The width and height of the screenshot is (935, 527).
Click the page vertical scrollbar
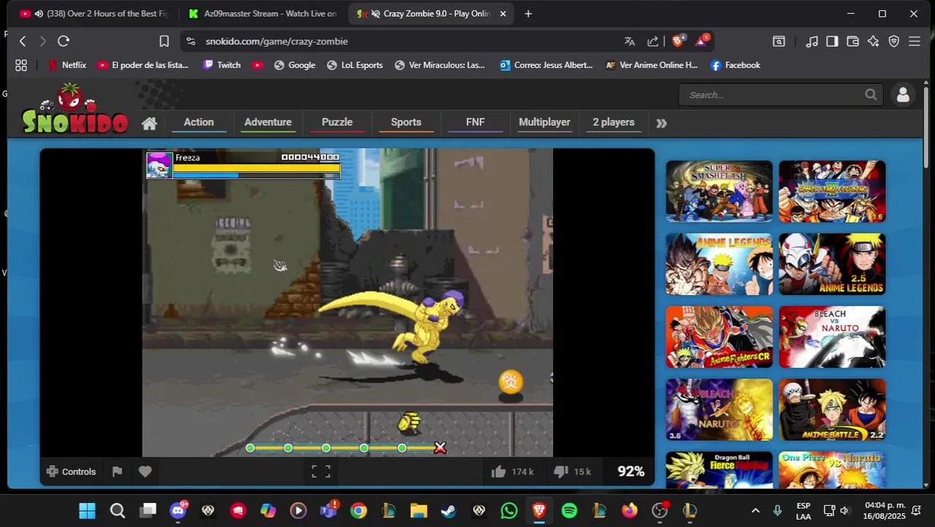927,128
